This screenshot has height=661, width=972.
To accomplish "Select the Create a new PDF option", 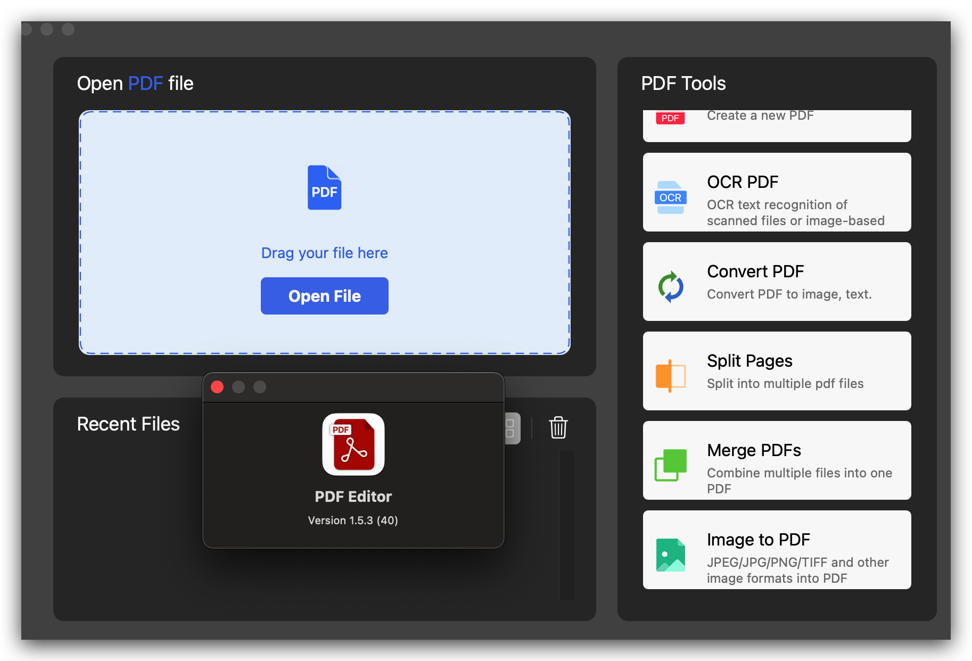I will coord(760,116).
